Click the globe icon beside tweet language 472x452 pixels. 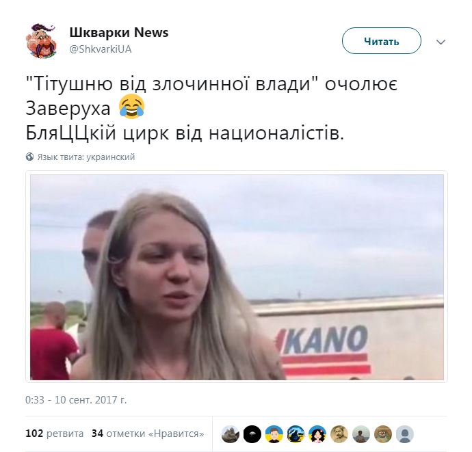pos(29,157)
